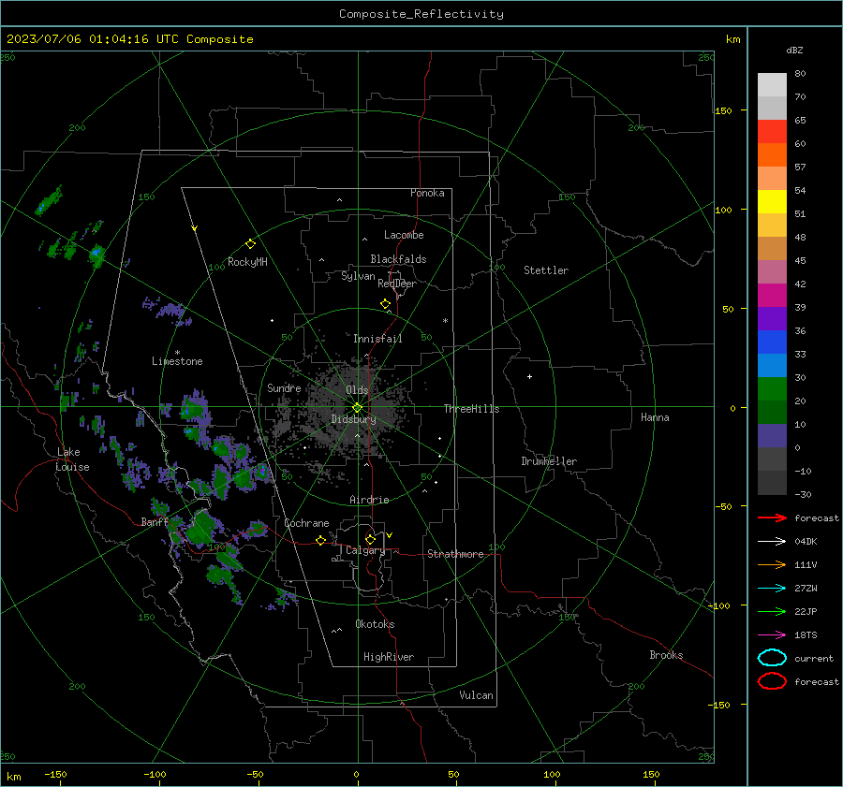The image size is (843, 787).
Task: Click the green 22JP arrow in legend
Action: coord(772,611)
